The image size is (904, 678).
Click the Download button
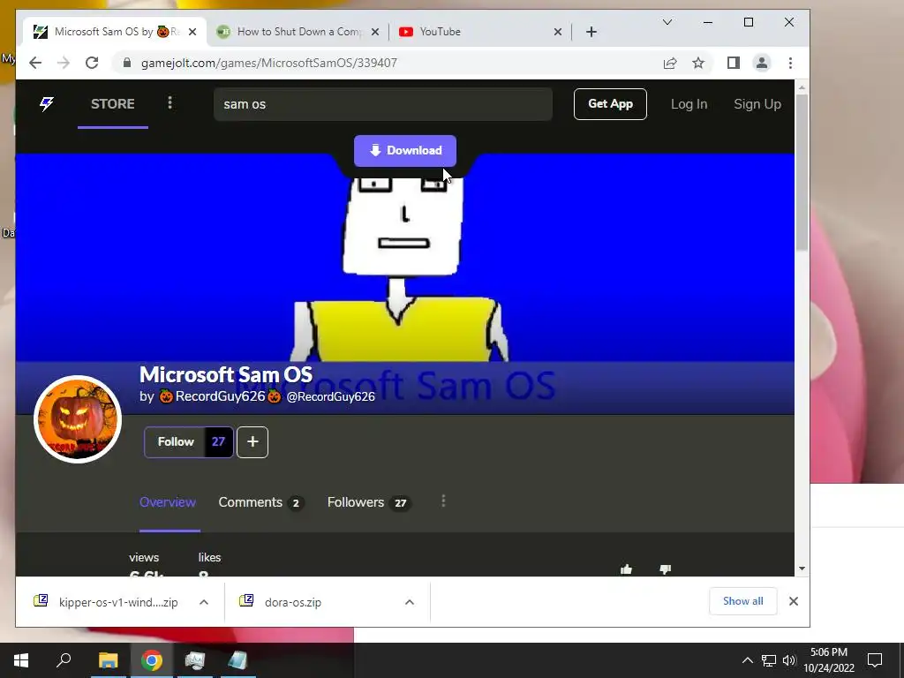click(405, 150)
